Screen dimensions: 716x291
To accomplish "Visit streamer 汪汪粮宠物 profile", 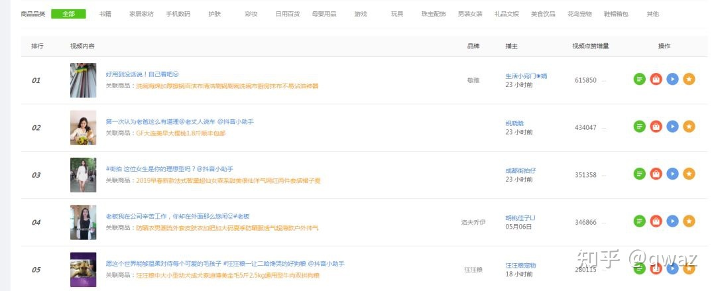I will coord(520,265).
